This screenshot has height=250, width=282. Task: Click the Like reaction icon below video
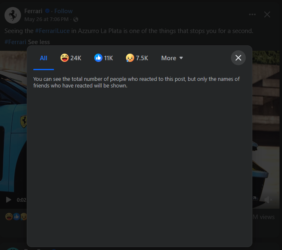tap(16, 217)
